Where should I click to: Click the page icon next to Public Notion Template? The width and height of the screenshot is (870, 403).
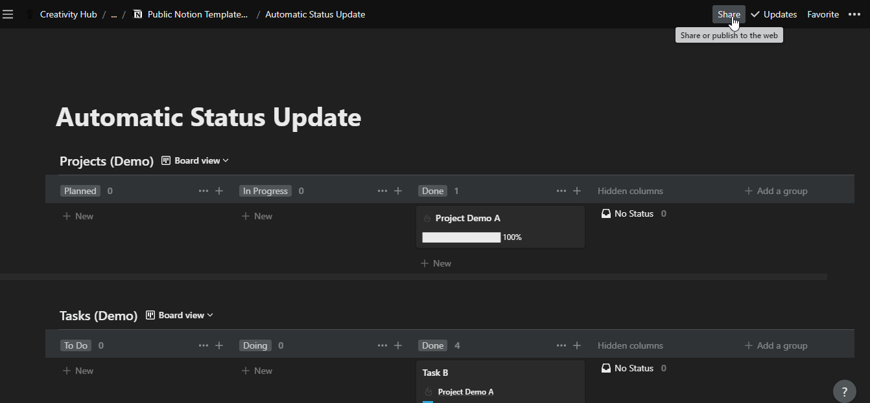click(x=136, y=14)
